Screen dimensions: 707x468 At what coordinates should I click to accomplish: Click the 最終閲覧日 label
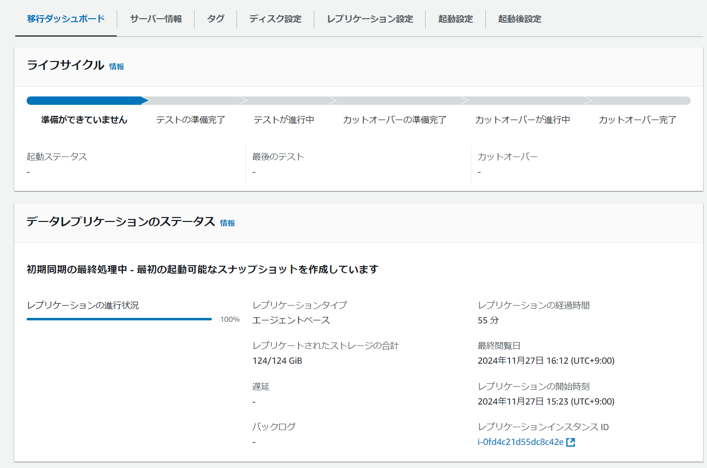499,345
